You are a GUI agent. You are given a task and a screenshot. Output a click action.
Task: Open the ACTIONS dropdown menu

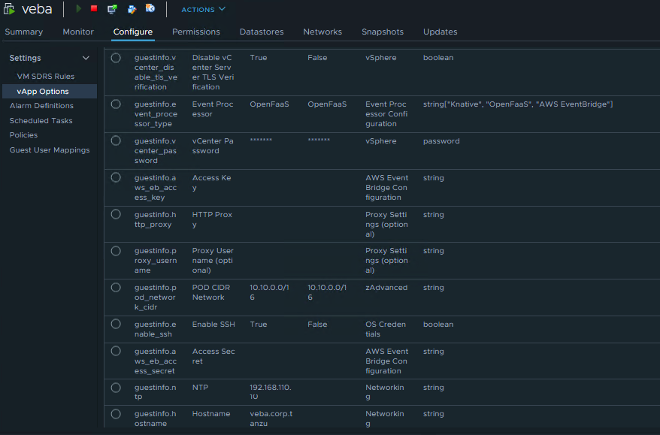tap(203, 9)
